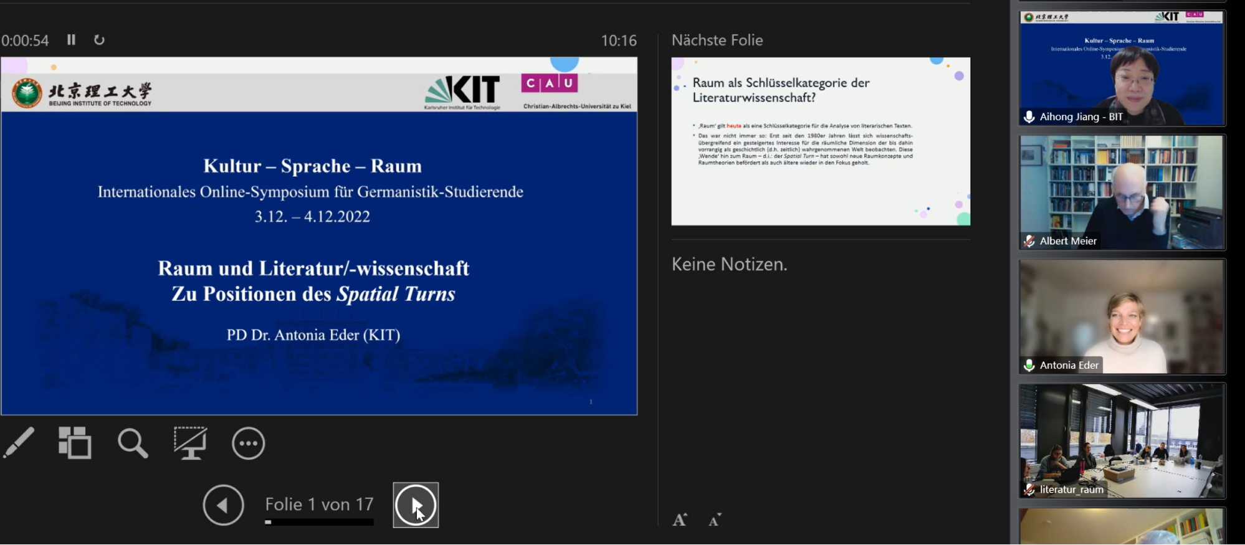Click muted mic icon on literatur_raum
1245x545 pixels.
1029,490
